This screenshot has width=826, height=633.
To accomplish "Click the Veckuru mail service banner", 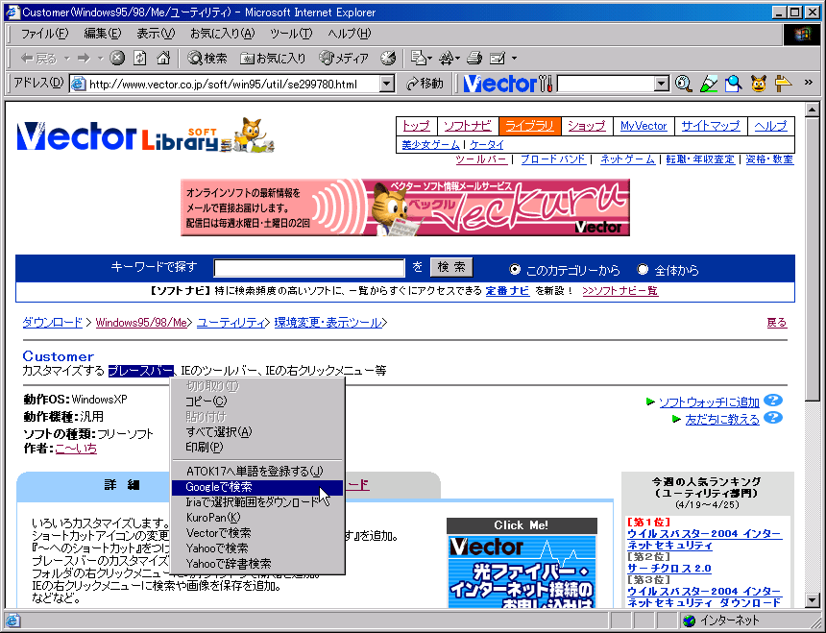I will [x=405, y=207].
